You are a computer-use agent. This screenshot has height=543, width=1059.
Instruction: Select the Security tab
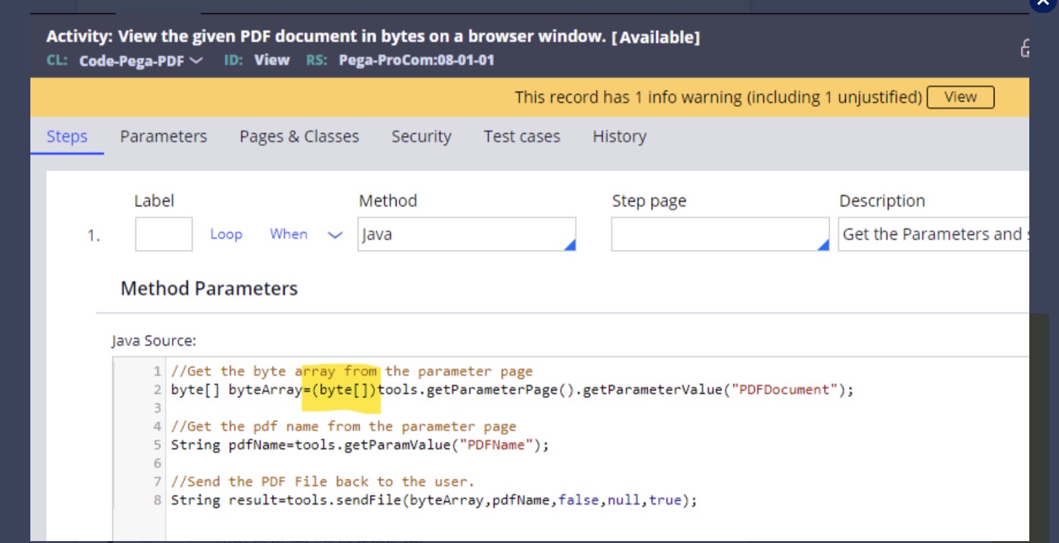421,137
